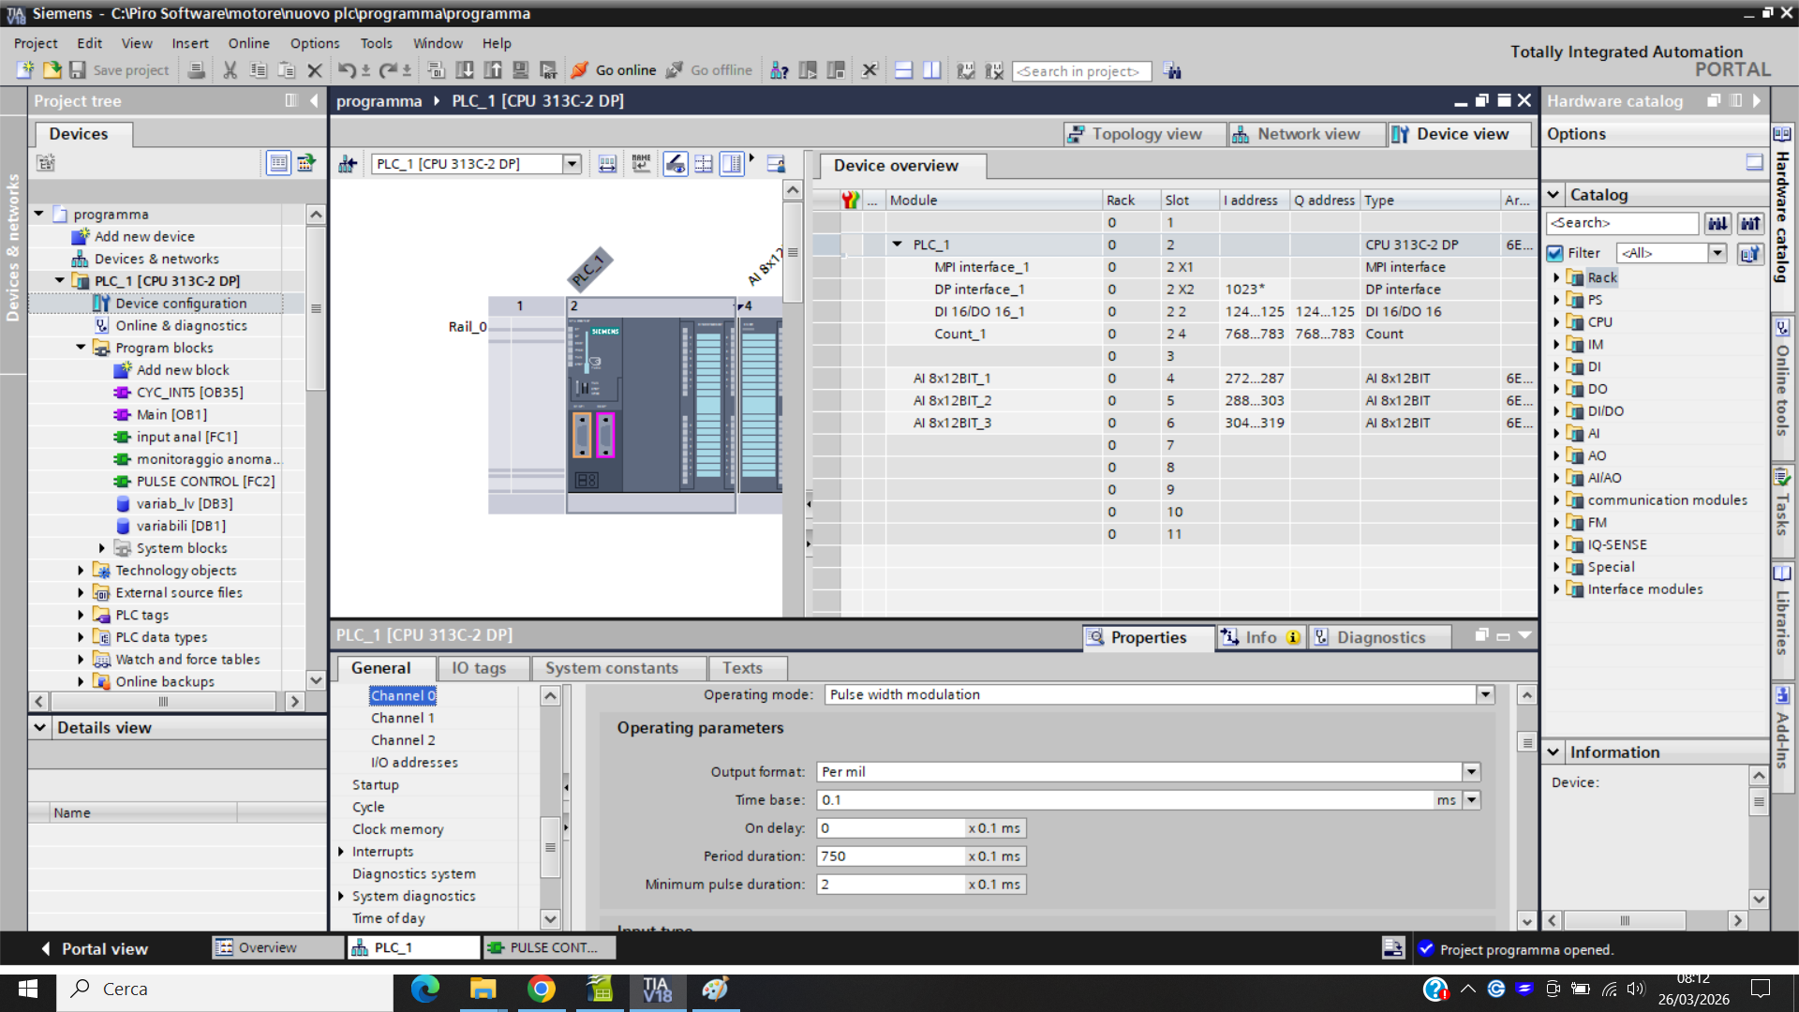
Task: Expand the Technology objects tree node
Action: click(x=81, y=571)
